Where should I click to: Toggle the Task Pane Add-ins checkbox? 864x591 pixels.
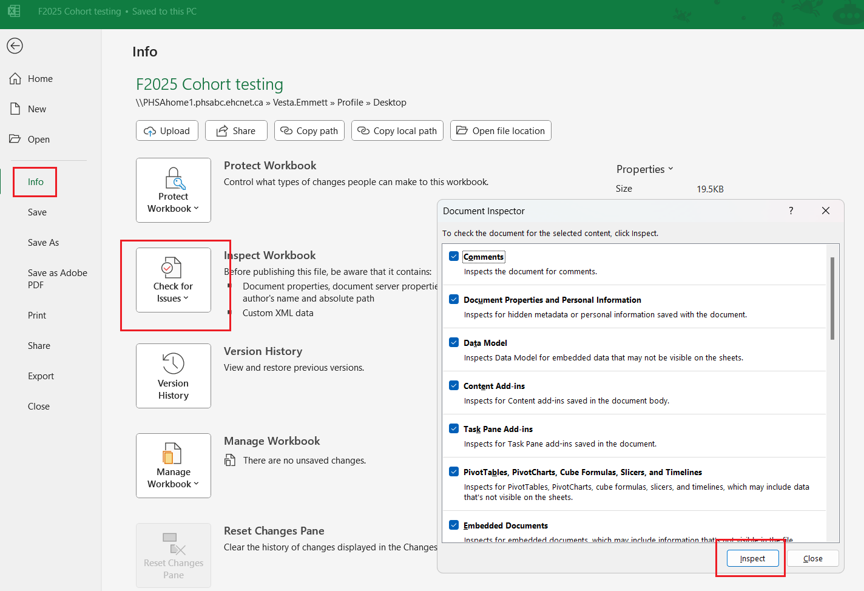click(x=454, y=428)
